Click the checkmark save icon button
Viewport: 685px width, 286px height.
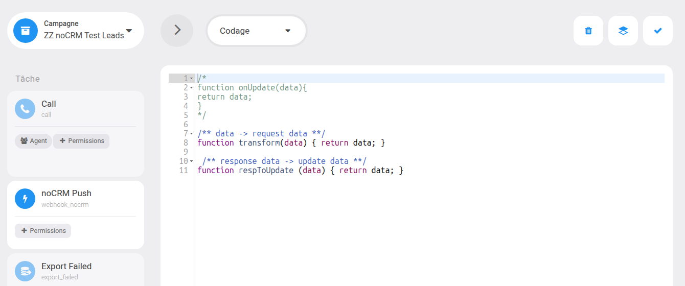click(x=658, y=31)
